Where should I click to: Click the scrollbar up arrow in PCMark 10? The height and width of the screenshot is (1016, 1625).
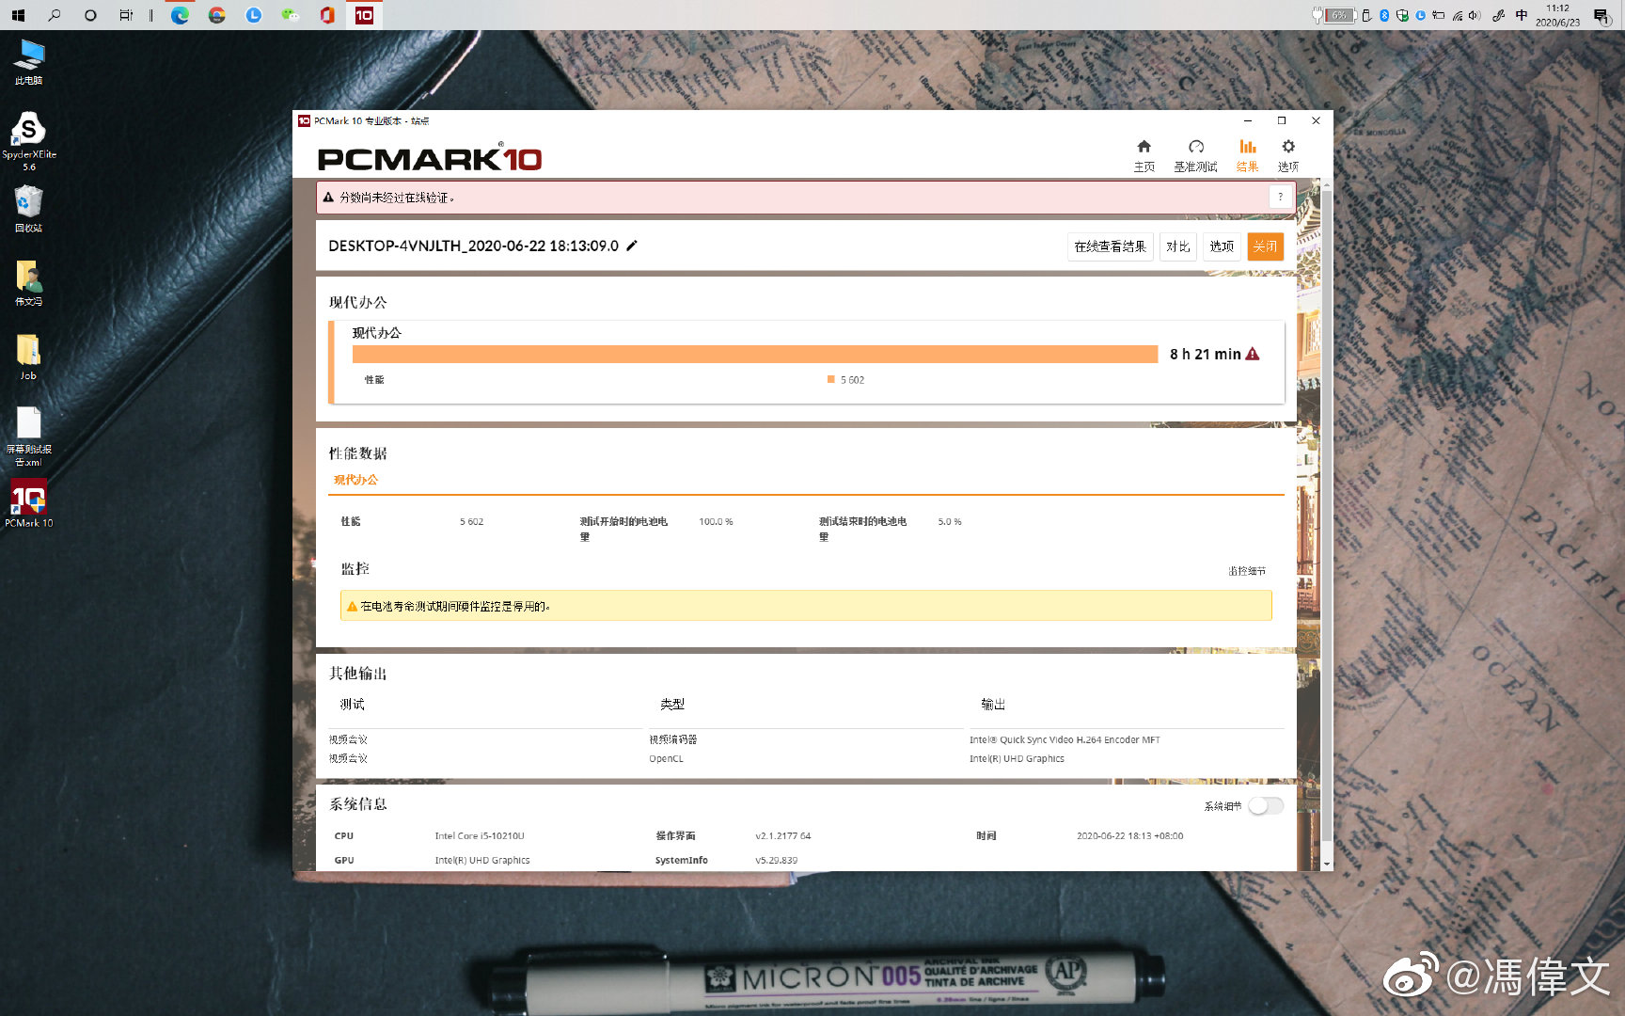[x=1327, y=184]
